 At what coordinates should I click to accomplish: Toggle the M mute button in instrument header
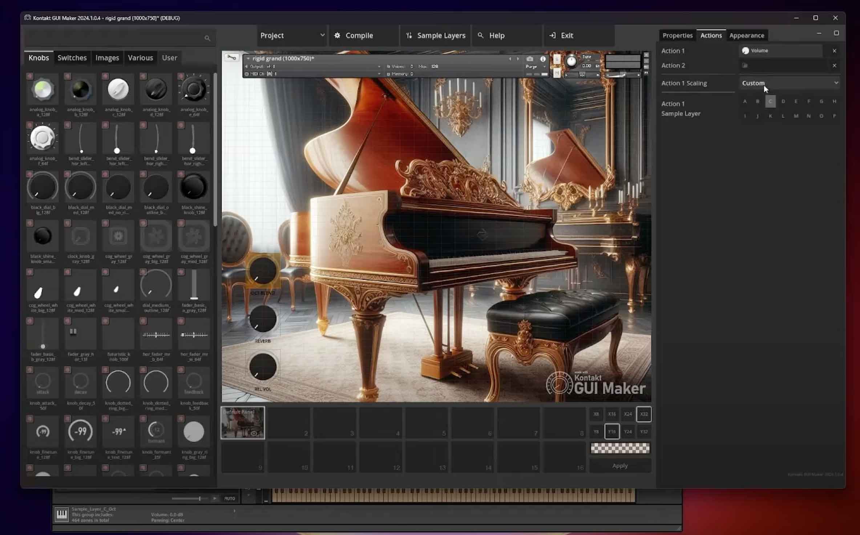[557, 74]
